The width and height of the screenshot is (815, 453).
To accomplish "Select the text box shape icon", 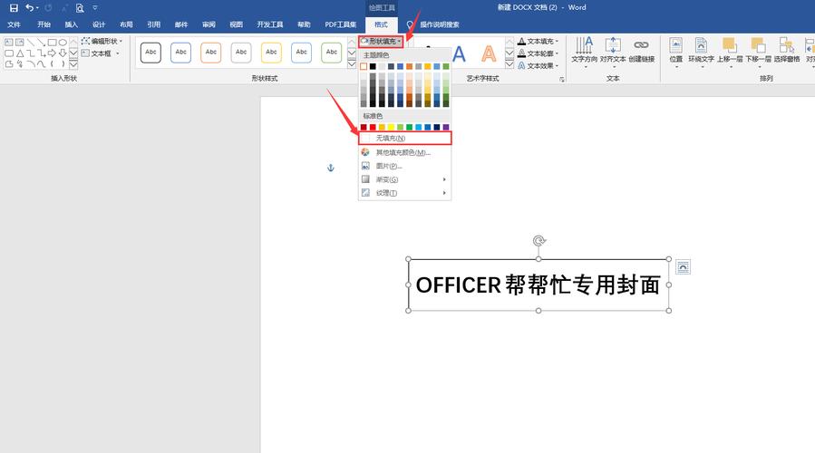I will [9, 42].
